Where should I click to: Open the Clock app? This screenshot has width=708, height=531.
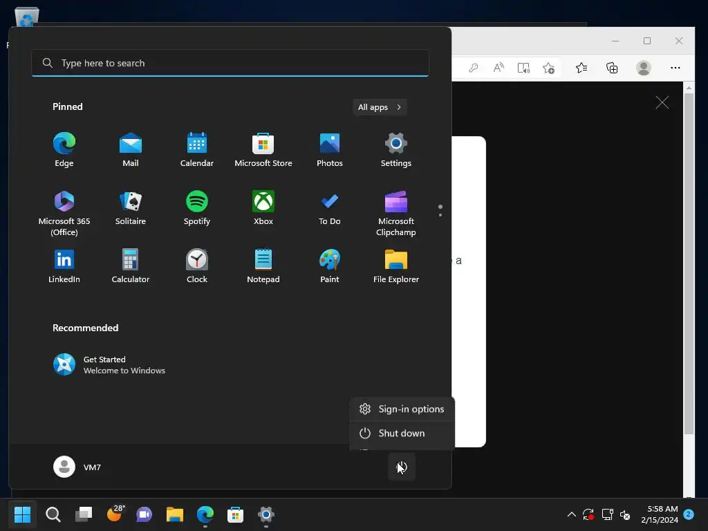tap(197, 266)
